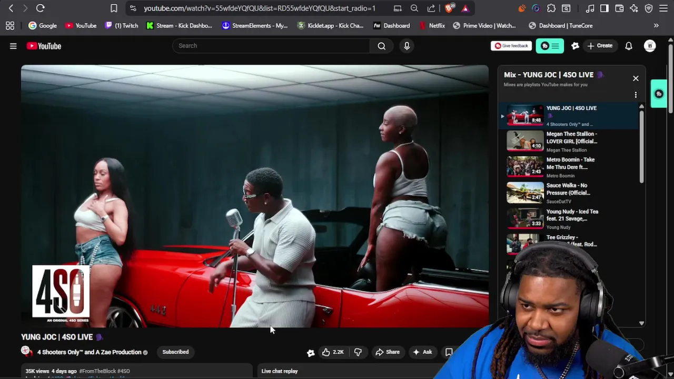Image resolution: width=674 pixels, height=379 pixels.
Task: Open the Twitch bookmark
Action: pyautogui.click(x=122, y=25)
